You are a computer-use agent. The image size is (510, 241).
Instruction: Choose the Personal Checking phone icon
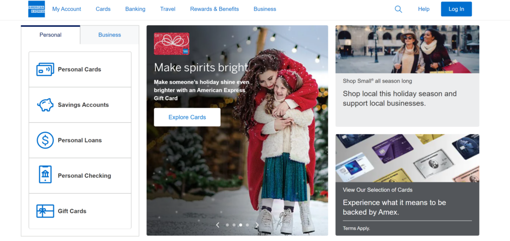point(45,174)
